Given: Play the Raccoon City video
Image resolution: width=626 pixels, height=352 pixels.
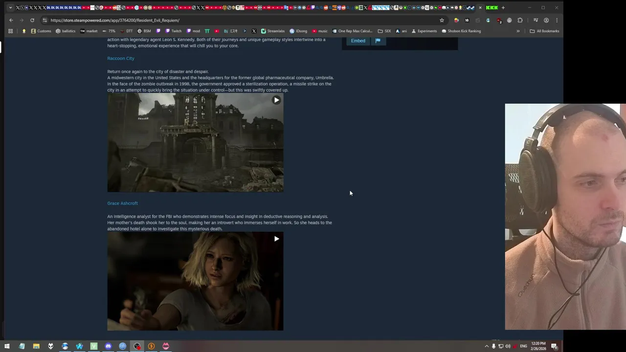Looking at the screenshot, I should [x=276, y=100].
